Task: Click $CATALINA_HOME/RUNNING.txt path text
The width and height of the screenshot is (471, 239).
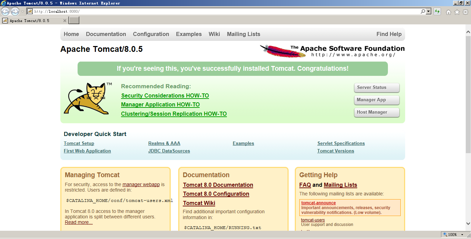Action: [223, 228]
